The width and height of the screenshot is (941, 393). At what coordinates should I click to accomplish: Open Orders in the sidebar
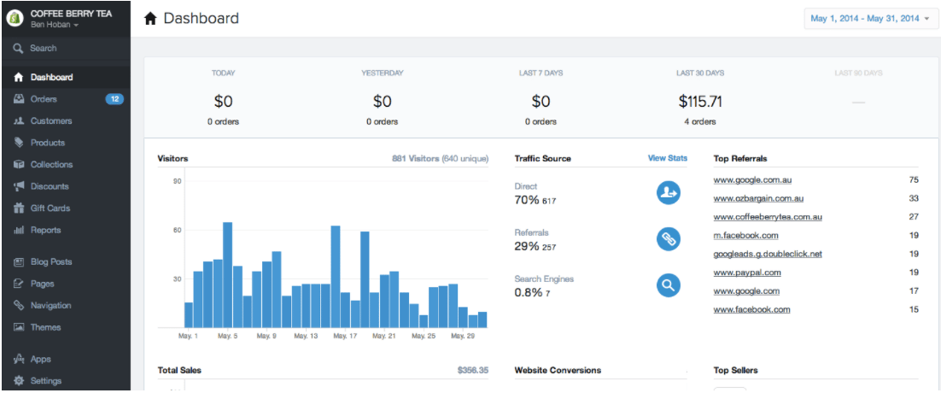pos(44,99)
